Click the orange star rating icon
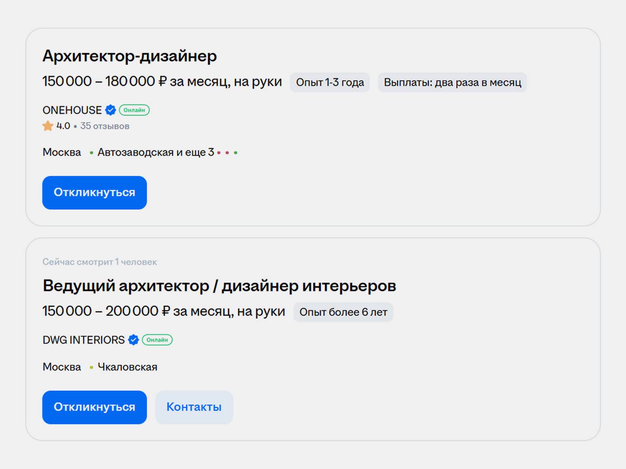The height and width of the screenshot is (469, 626). pyautogui.click(x=48, y=126)
